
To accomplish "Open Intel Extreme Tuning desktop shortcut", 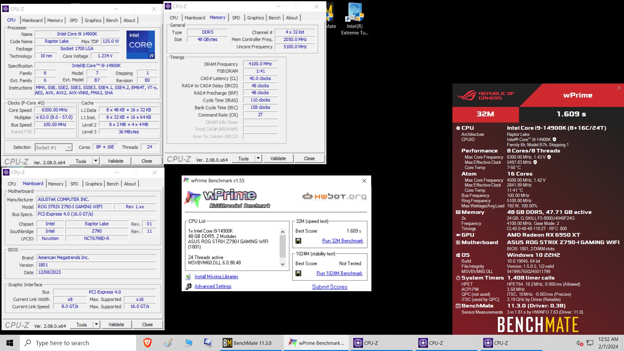I will (355, 19).
